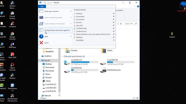Open CreativeCloud frequent place
This screenshot has height=104, width=186.
point(81,31)
